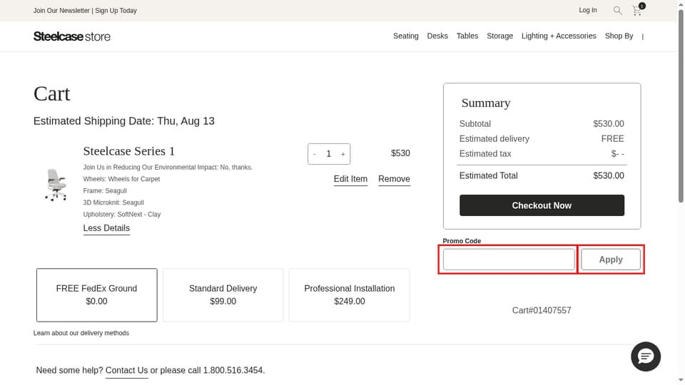Screen dimensions: 685x385
Task: Click the Steelcase Series 1 product title
Action: point(129,151)
